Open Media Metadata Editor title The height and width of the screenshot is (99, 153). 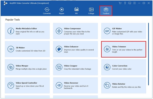pos(26,29)
